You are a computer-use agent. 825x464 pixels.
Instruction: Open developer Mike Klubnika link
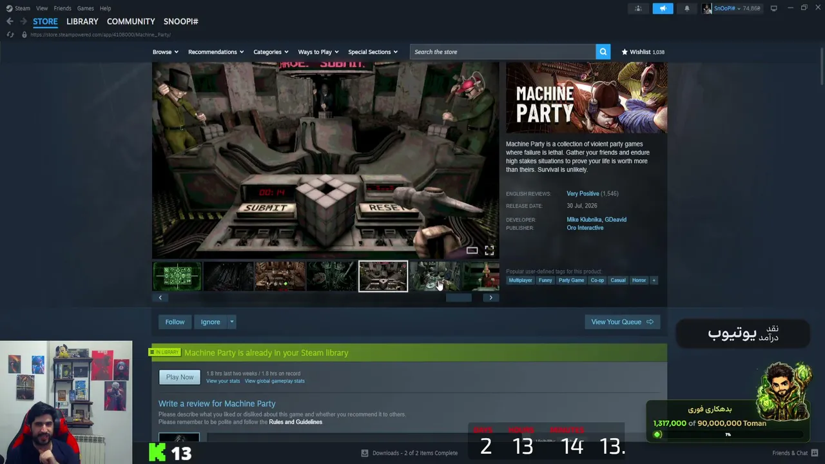pos(585,220)
